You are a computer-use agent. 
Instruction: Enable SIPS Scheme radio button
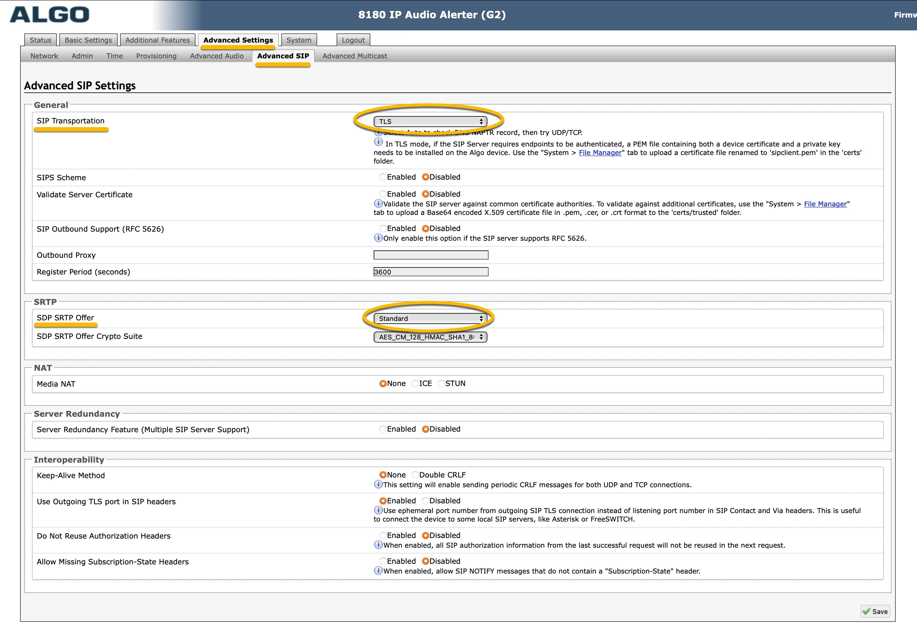[x=382, y=177]
